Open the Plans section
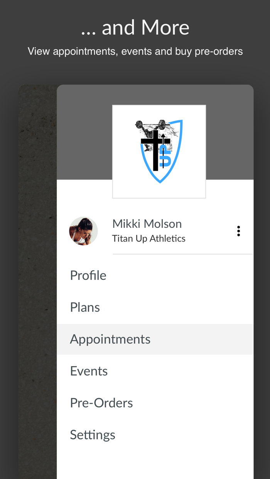Screen dimensions: 270x479 coord(84,307)
